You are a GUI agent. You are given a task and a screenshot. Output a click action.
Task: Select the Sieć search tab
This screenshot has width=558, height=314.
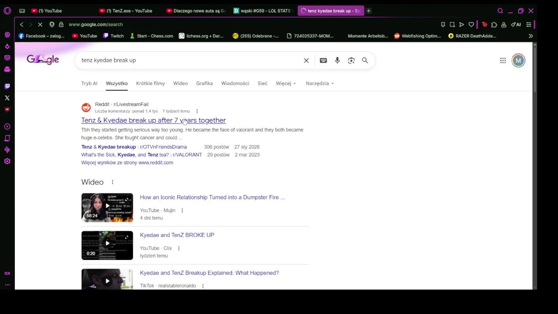pyautogui.click(x=262, y=83)
